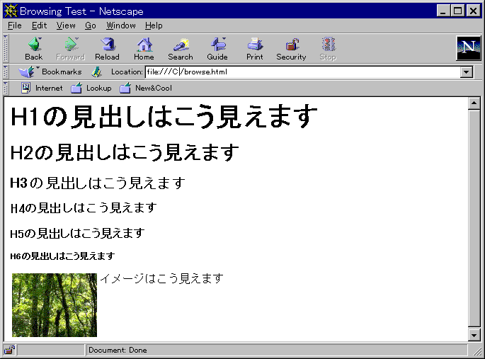Go back with the Back toolbar button
Viewport: 485px width, 359px height.
pos(34,49)
